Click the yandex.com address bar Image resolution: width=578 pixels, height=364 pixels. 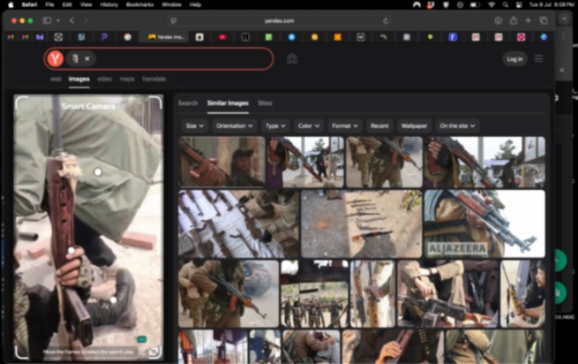coord(279,20)
